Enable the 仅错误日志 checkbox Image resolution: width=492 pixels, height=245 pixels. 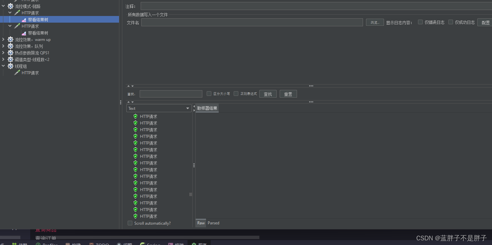pos(420,22)
